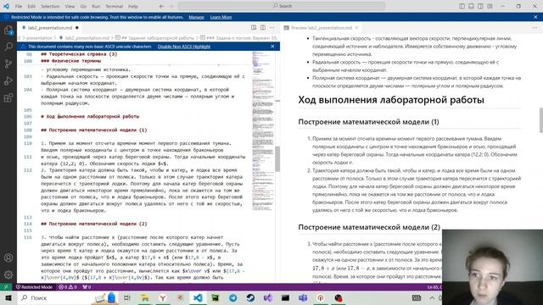543x305 pixels.
Task: Open remote window indicator in status bar
Action: (x=6, y=287)
